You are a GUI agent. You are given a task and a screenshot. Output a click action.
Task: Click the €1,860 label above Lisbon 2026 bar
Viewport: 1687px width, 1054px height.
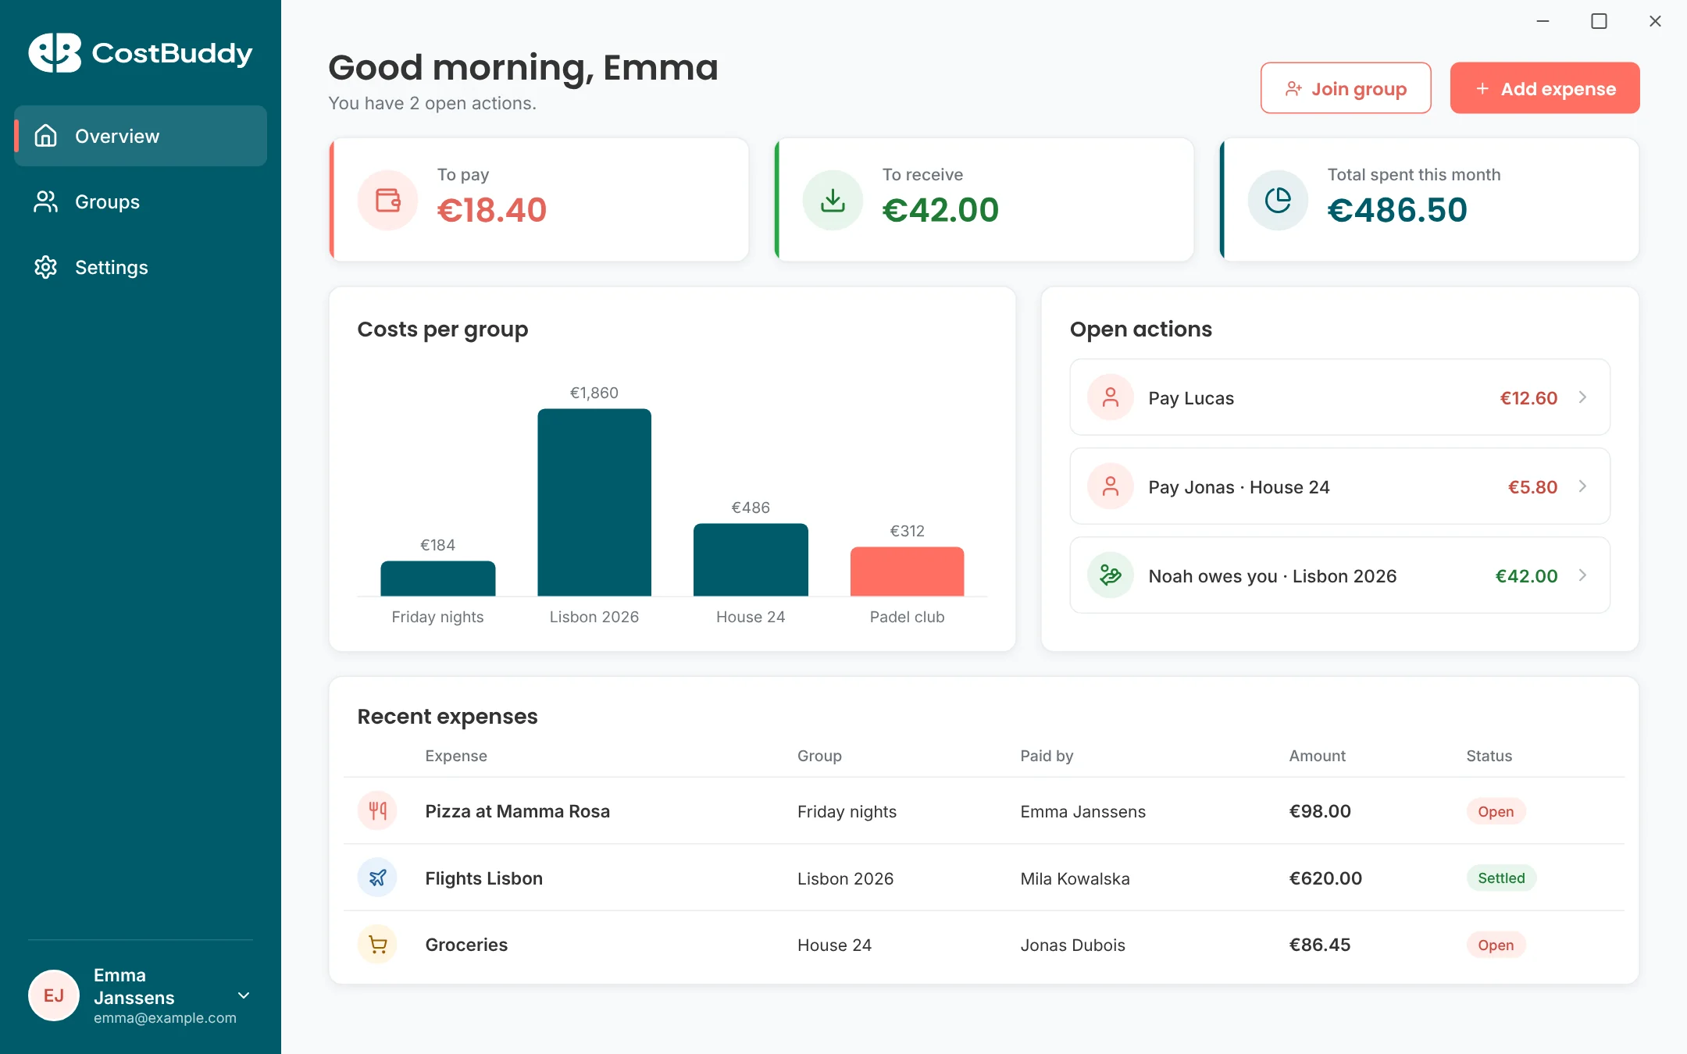pos(594,393)
